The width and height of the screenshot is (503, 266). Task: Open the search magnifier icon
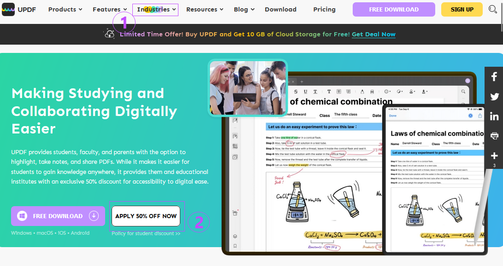492,9
